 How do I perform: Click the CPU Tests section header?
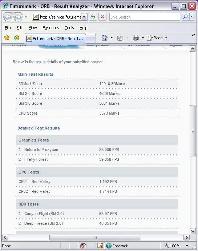[97, 172]
